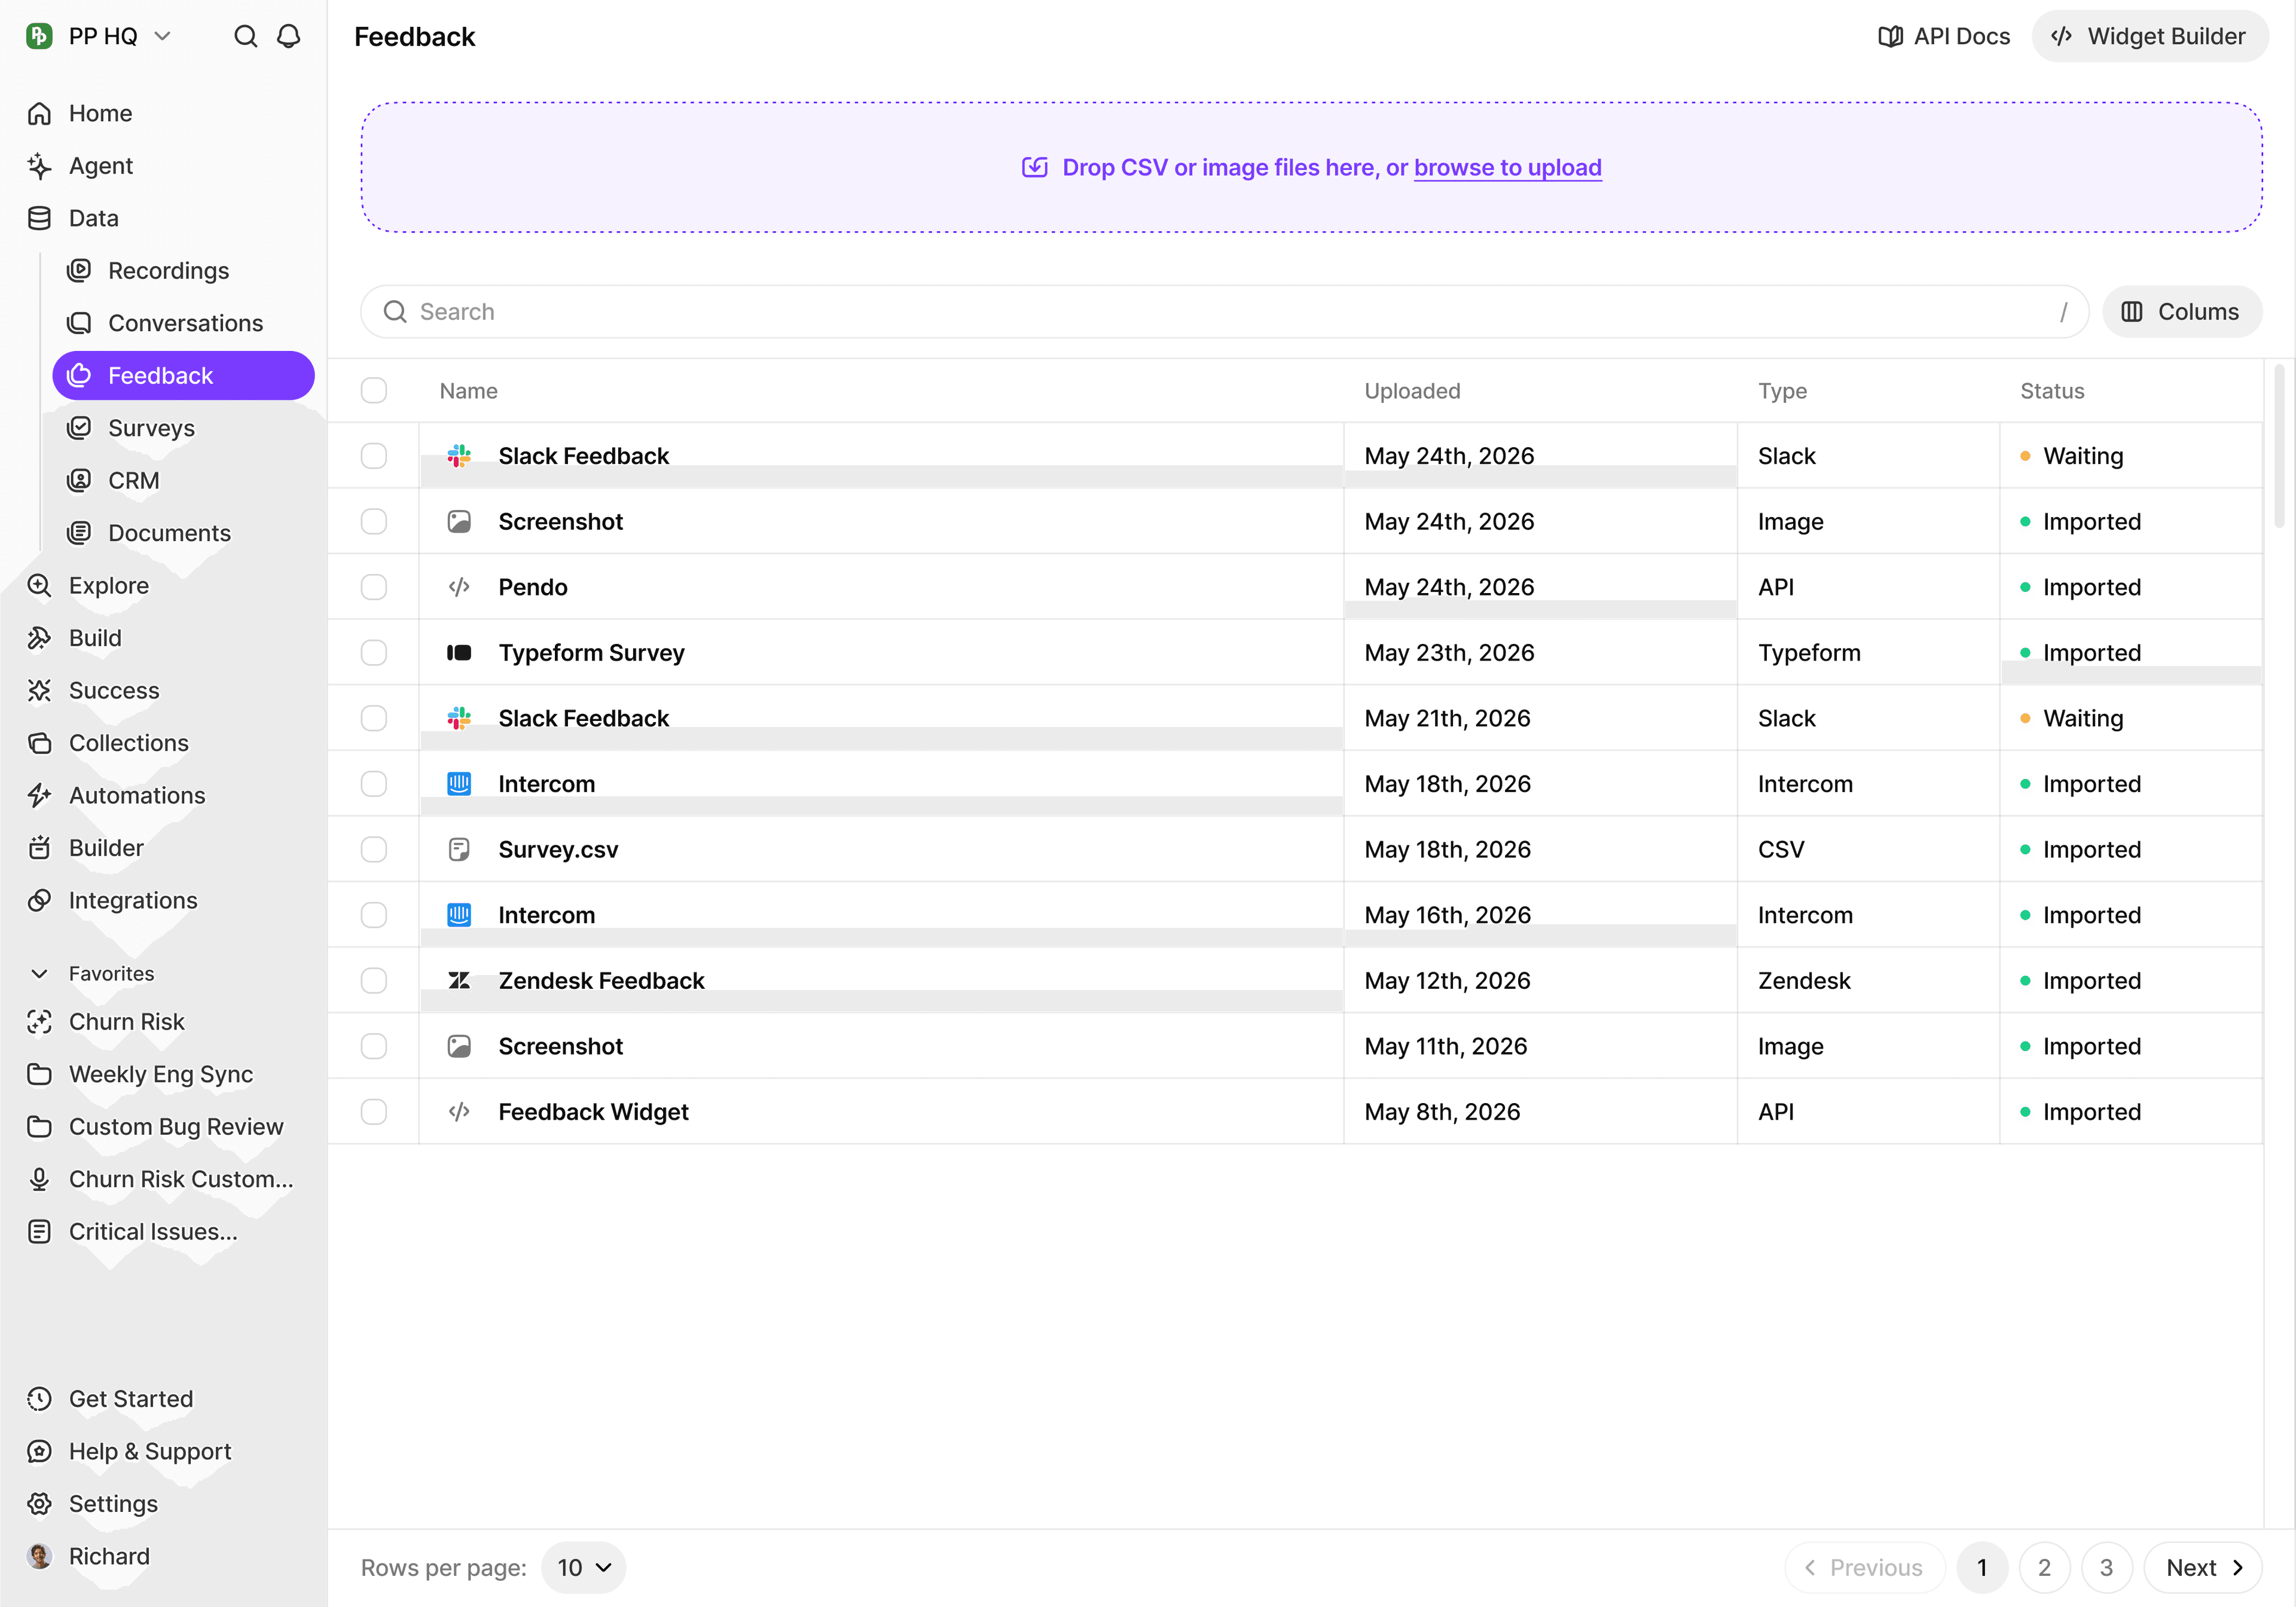This screenshot has height=1607, width=2296.
Task: Open Custom Bug Review favorite
Action: (x=176, y=1127)
